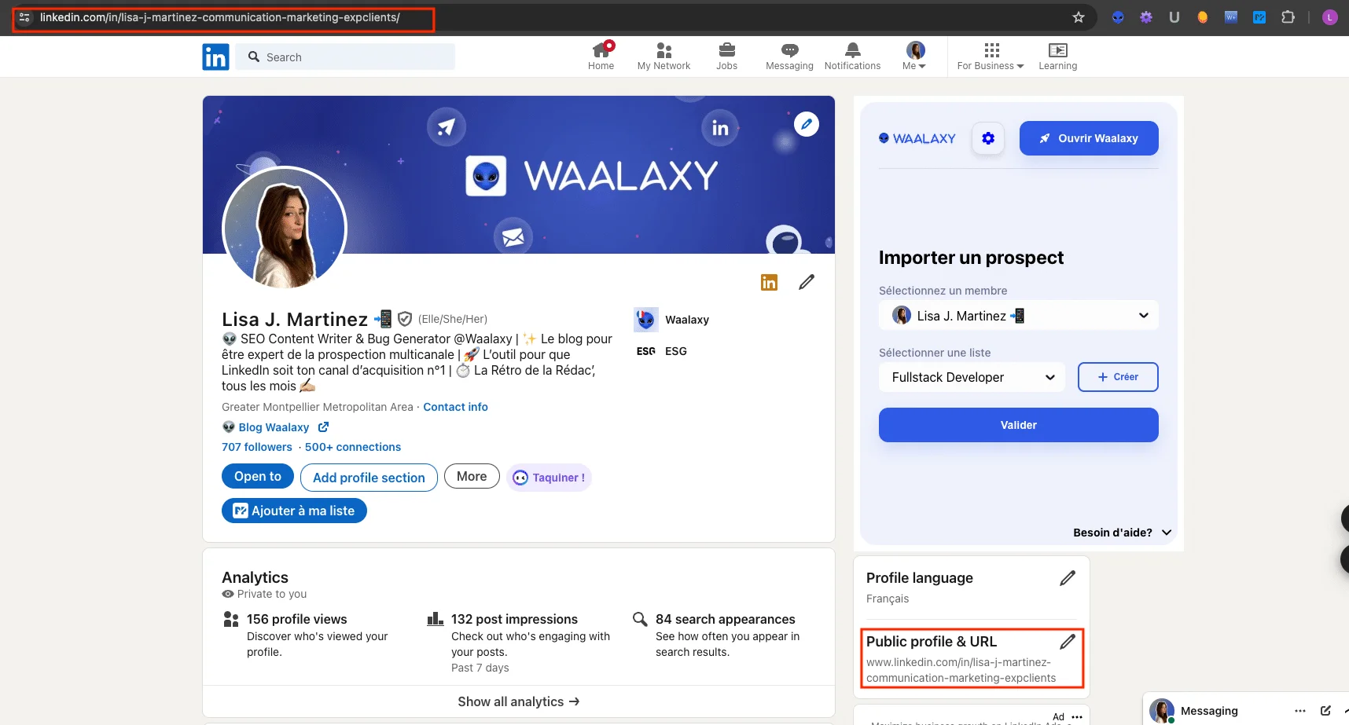Image resolution: width=1349 pixels, height=725 pixels.
Task: Expand the Besoin d'aide section
Action: coord(1122,533)
